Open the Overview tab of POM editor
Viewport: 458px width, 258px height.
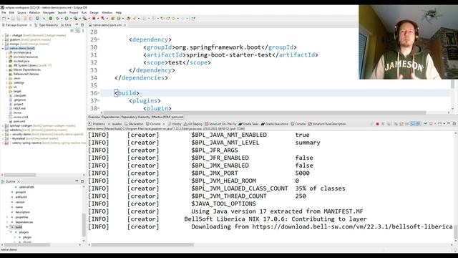[94, 117]
